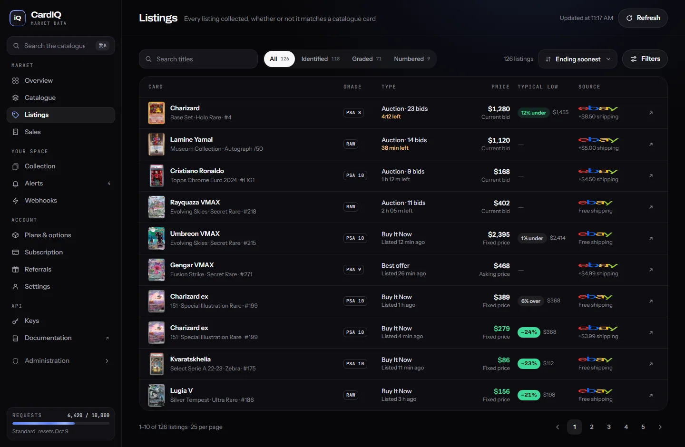Click the Gengar VMAX title
This screenshot has height=447, width=685.
coord(192,265)
